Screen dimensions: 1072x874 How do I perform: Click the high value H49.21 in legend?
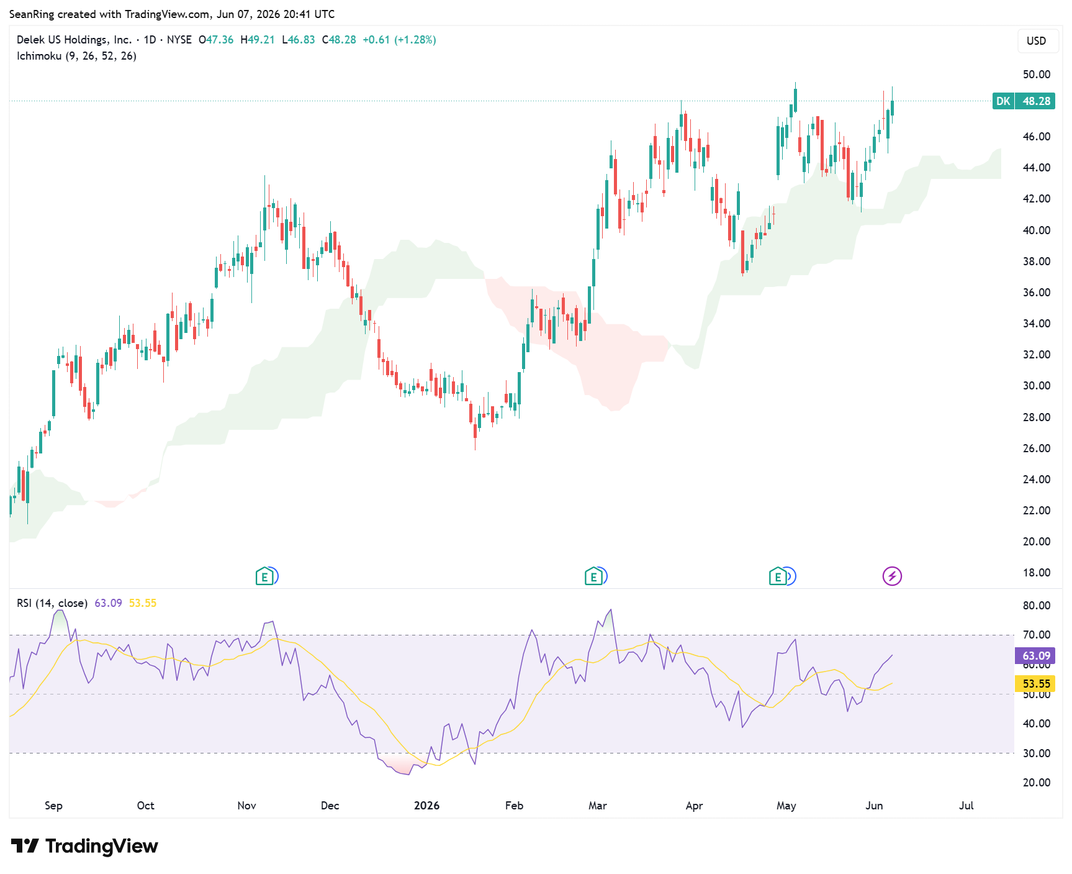[x=258, y=40]
